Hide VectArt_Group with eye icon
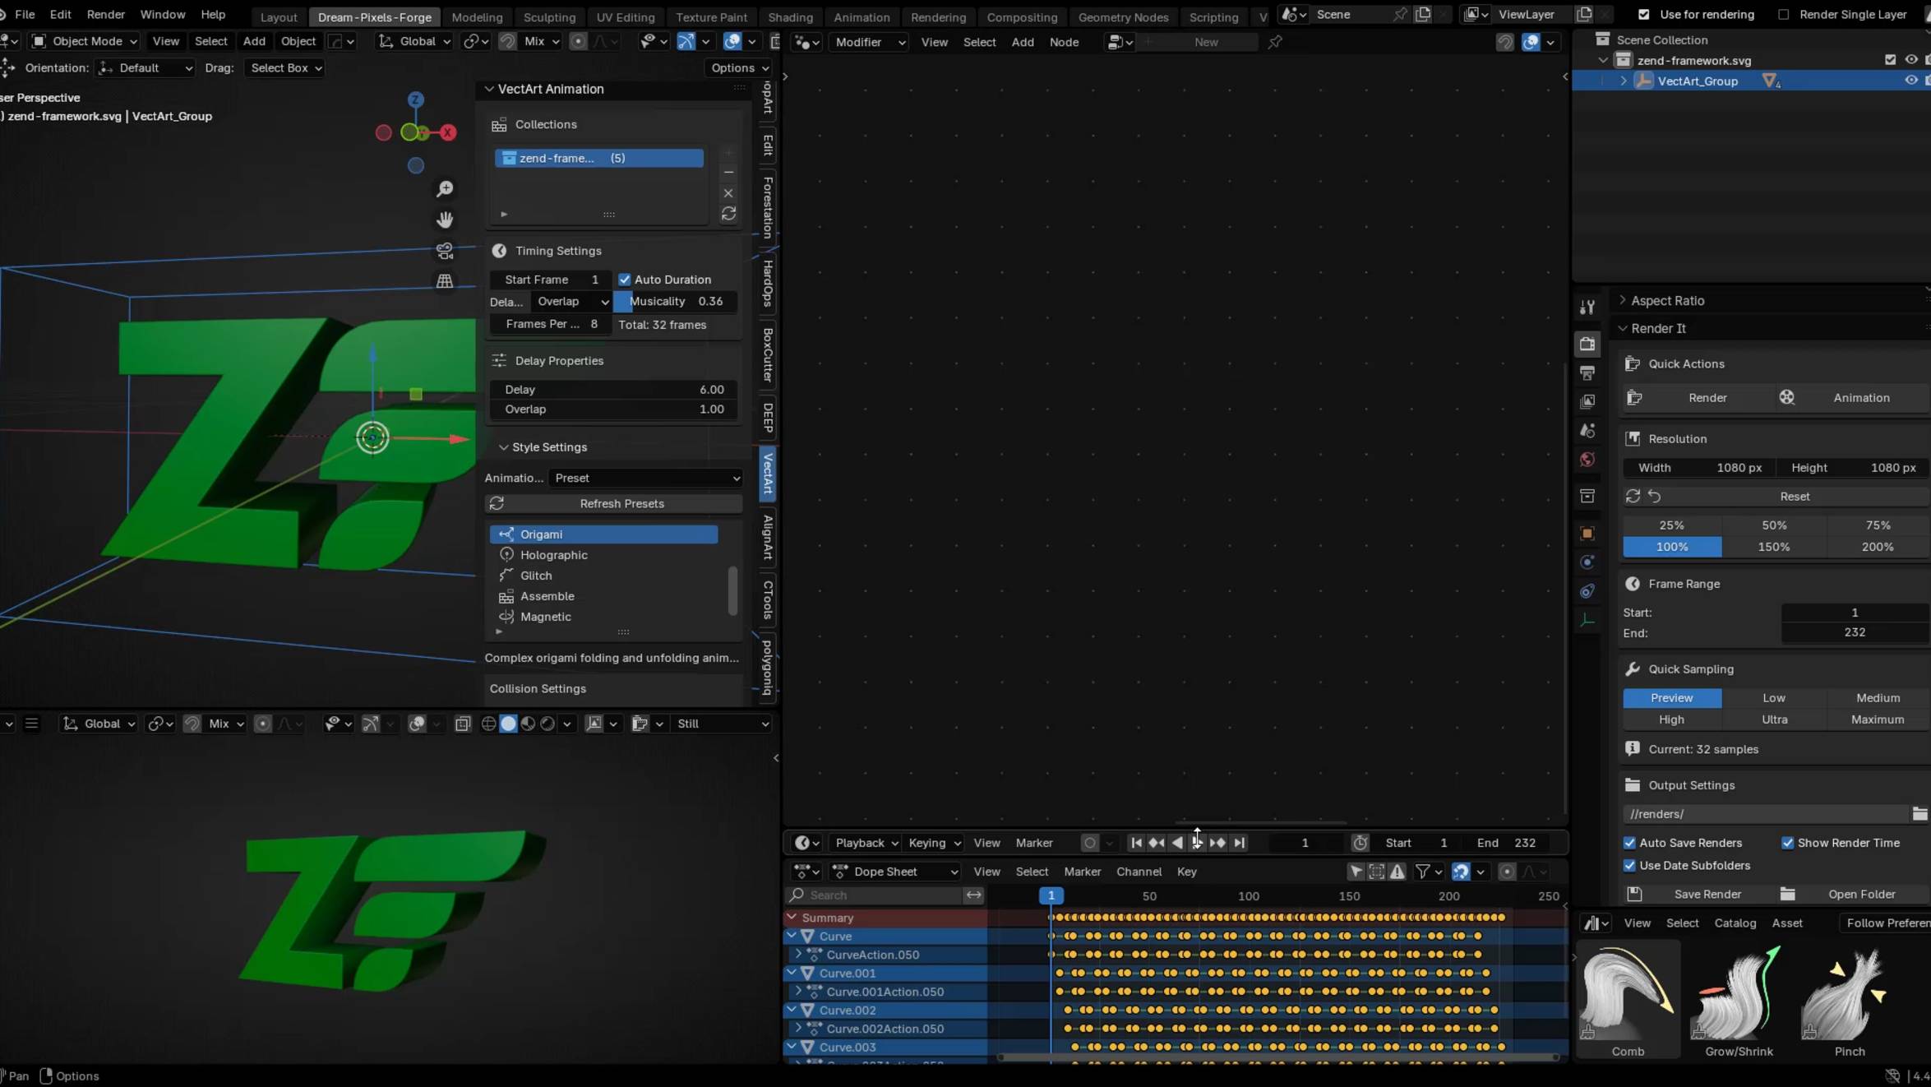The height and width of the screenshot is (1087, 1931). tap(1910, 81)
